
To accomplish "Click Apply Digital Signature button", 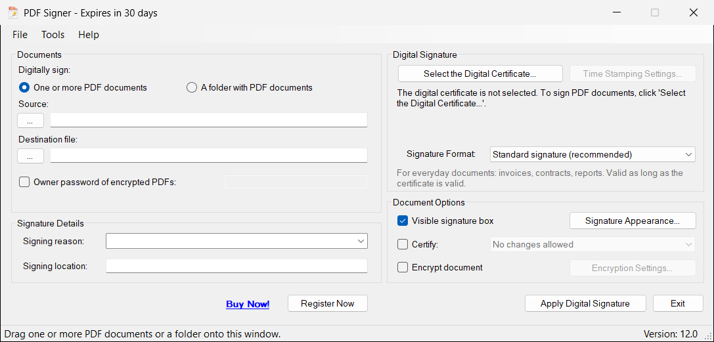I will [585, 303].
